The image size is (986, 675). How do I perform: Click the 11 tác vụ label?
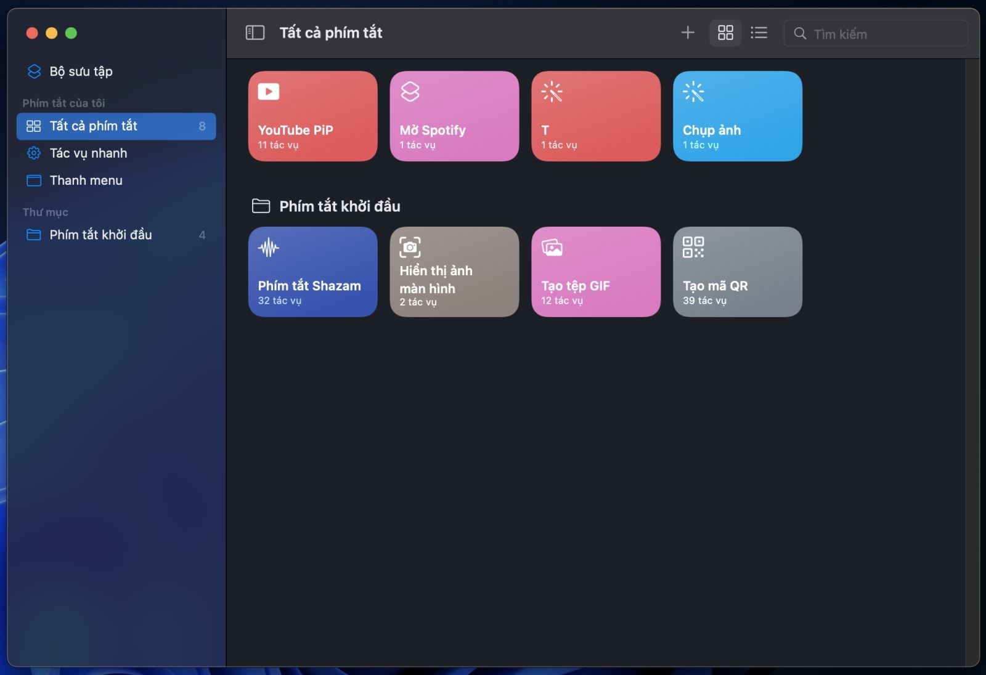[278, 145]
